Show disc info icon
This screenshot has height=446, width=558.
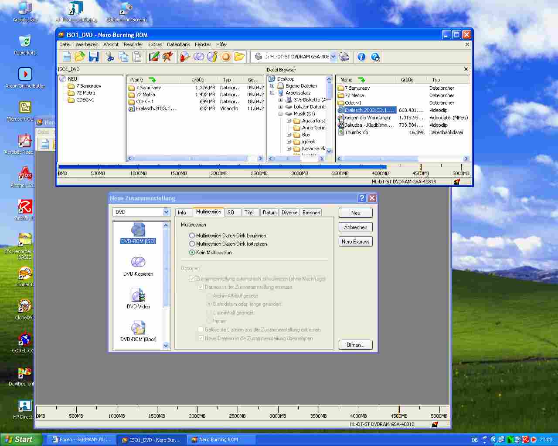click(212, 57)
